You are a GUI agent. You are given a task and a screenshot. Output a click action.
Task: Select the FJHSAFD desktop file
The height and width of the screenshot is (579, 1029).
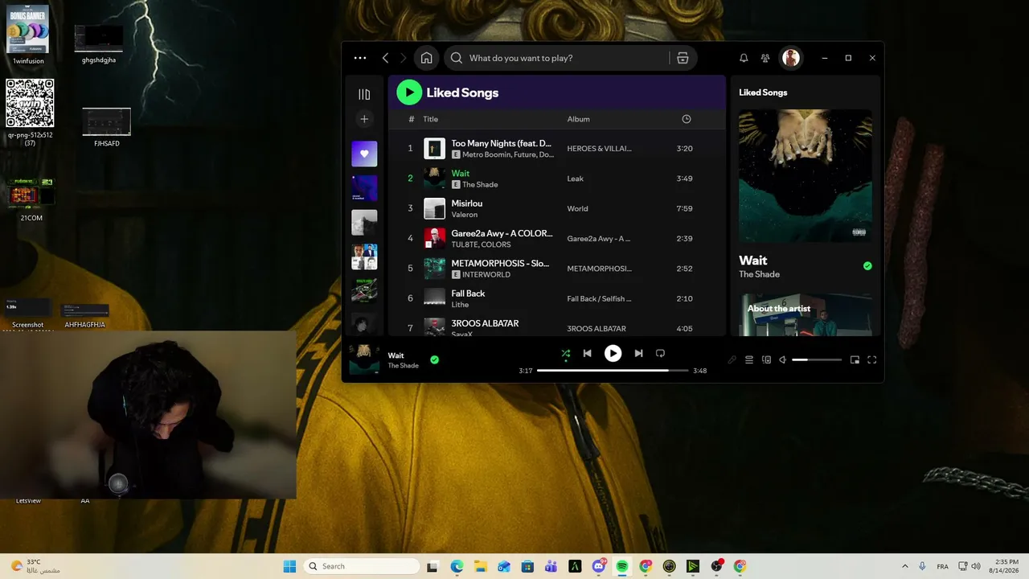[x=106, y=127]
